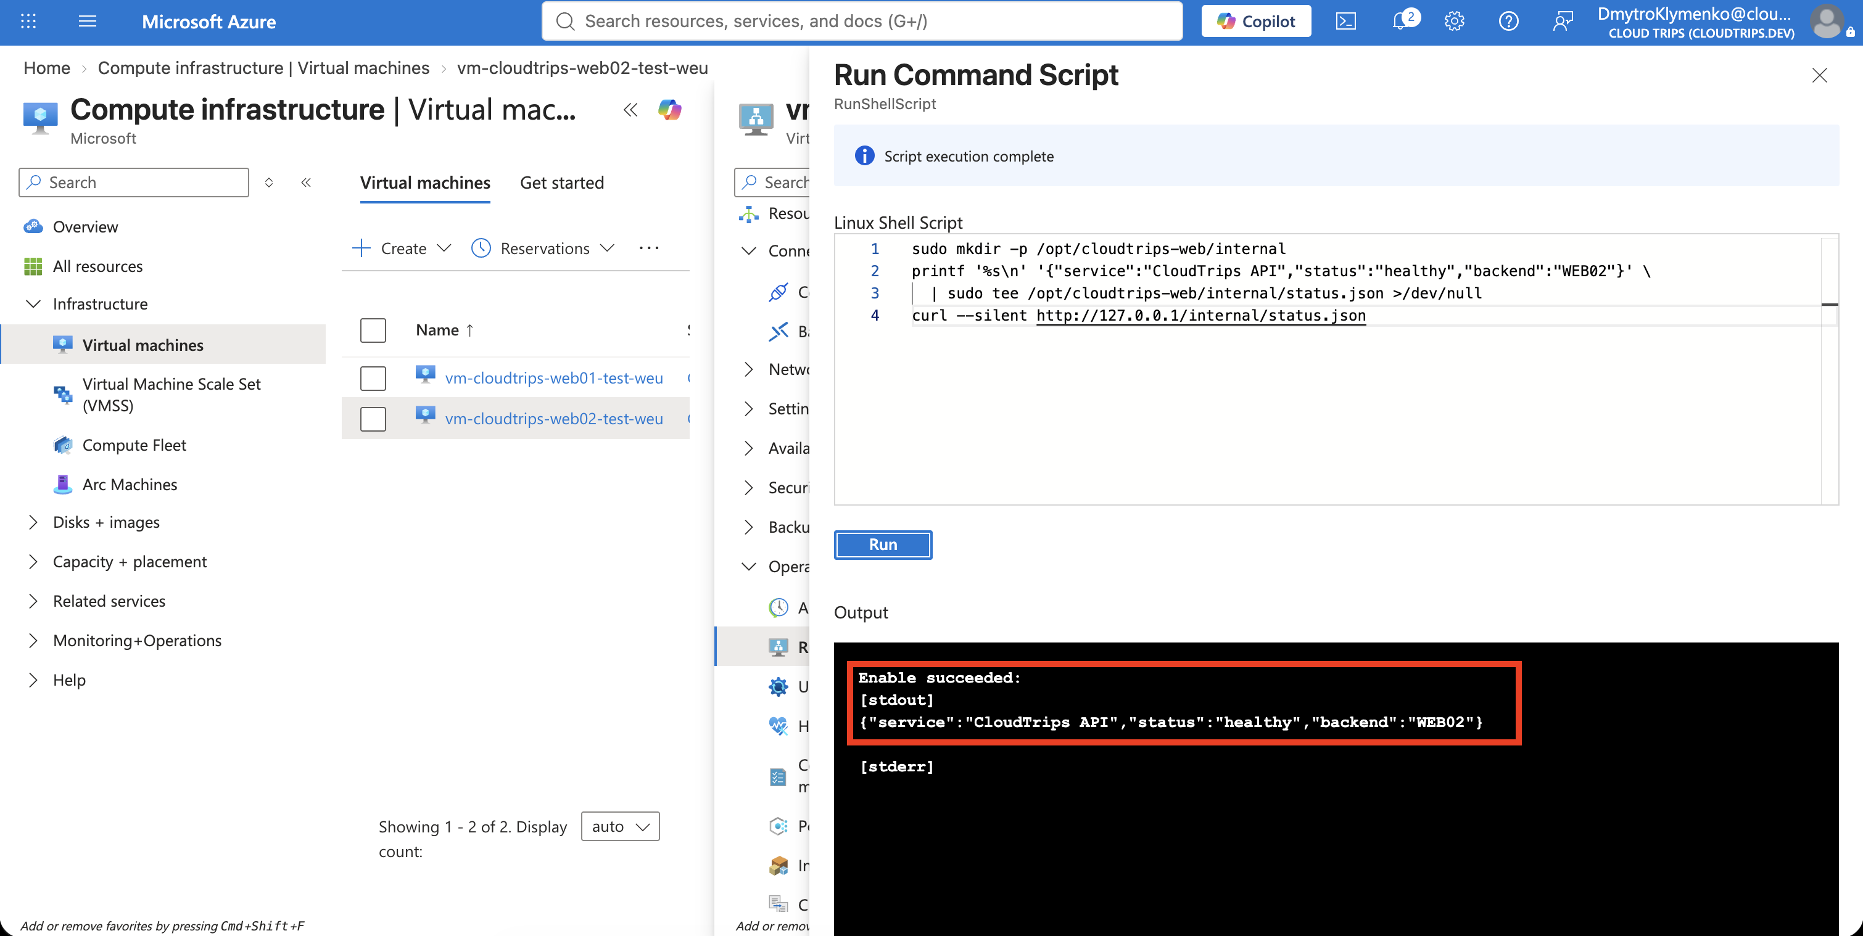Open Copilot from the top bar

[1255, 22]
